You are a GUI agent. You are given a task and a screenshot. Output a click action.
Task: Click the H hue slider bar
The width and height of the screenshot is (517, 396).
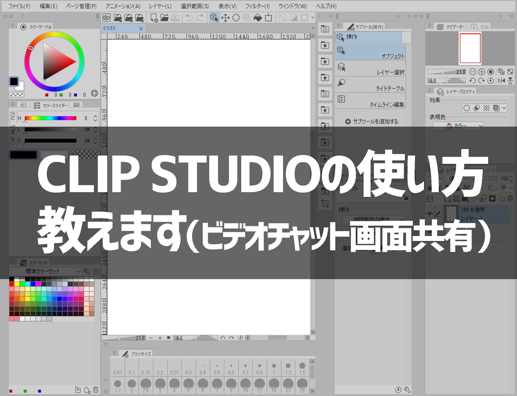(50, 118)
